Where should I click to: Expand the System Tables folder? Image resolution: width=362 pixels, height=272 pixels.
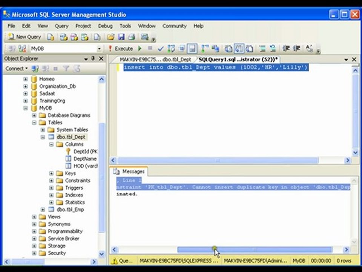[x=43, y=130]
